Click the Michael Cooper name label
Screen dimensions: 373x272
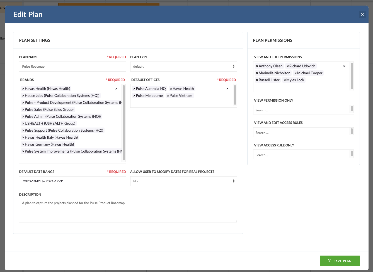pyautogui.click(x=310, y=73)
